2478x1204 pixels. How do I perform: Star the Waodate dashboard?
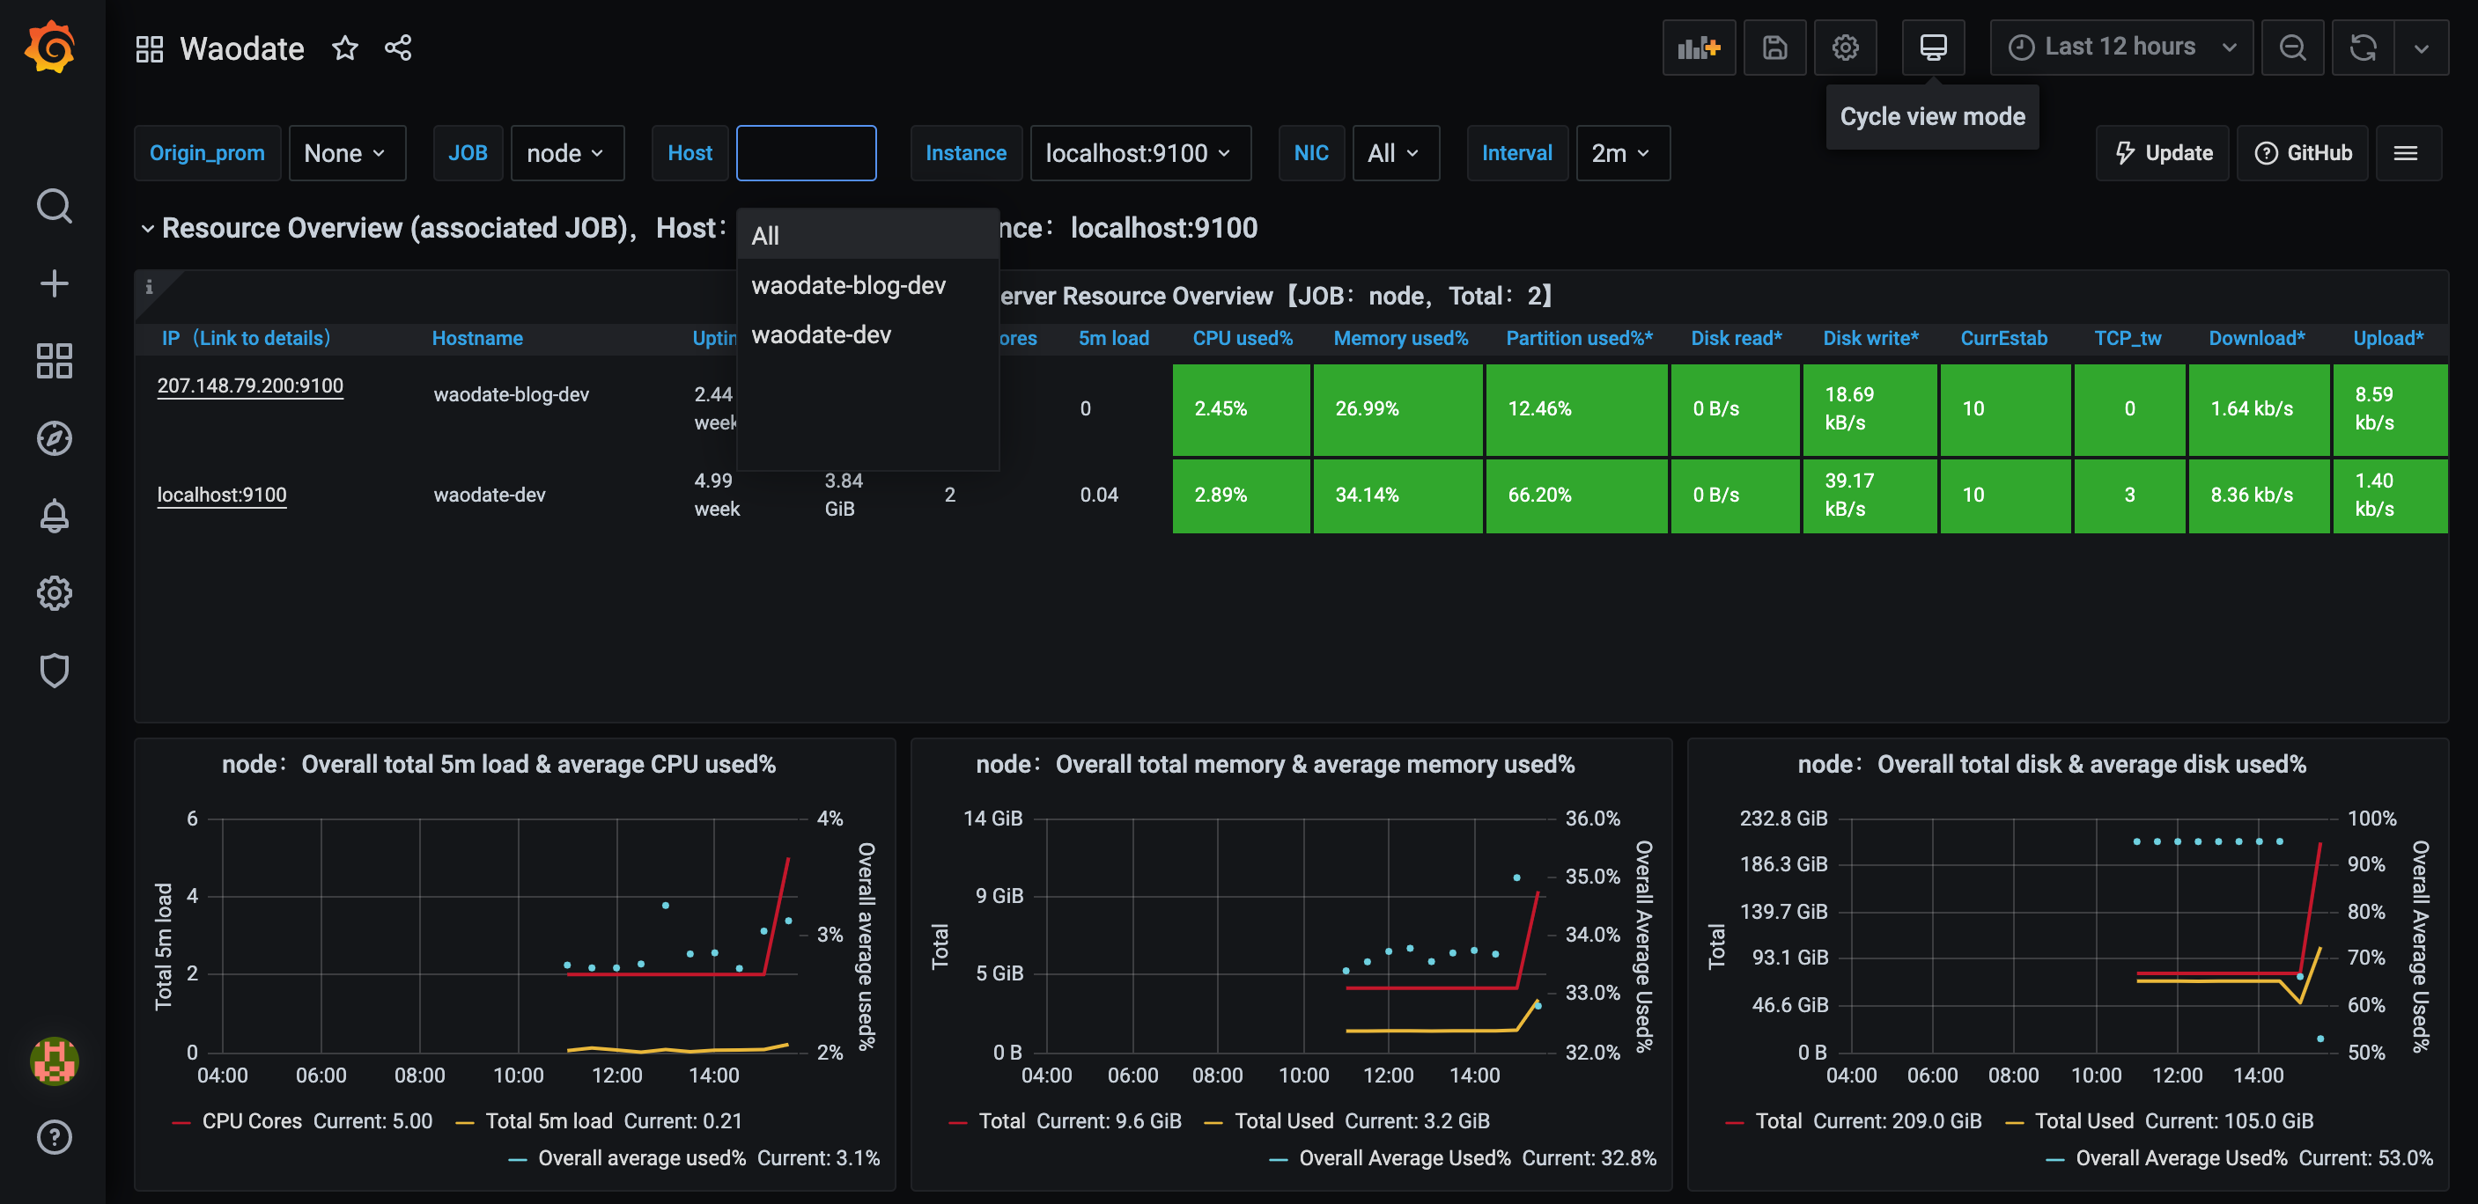tap(344, 48)
